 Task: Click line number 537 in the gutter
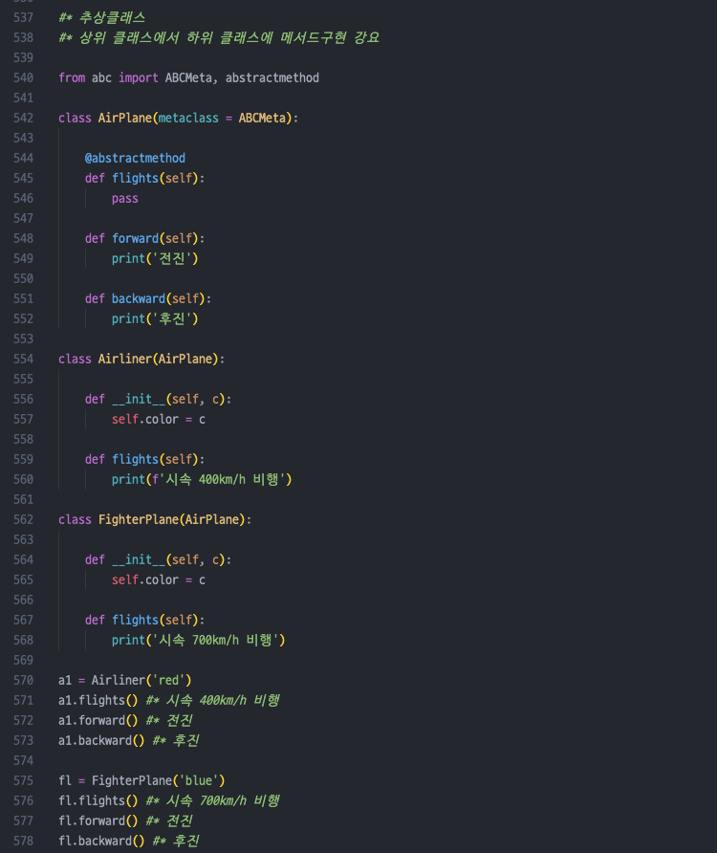click(x=23, y=18)
